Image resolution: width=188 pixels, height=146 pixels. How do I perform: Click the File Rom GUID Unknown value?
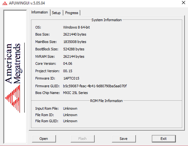click(70, 121)
